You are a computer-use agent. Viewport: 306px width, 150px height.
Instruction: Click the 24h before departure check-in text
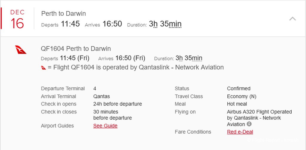pos(118,104)
